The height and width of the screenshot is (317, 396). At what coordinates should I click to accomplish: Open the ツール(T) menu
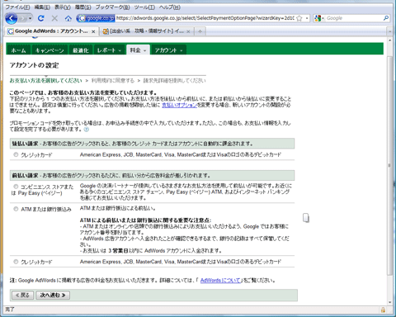pos(144,7)
